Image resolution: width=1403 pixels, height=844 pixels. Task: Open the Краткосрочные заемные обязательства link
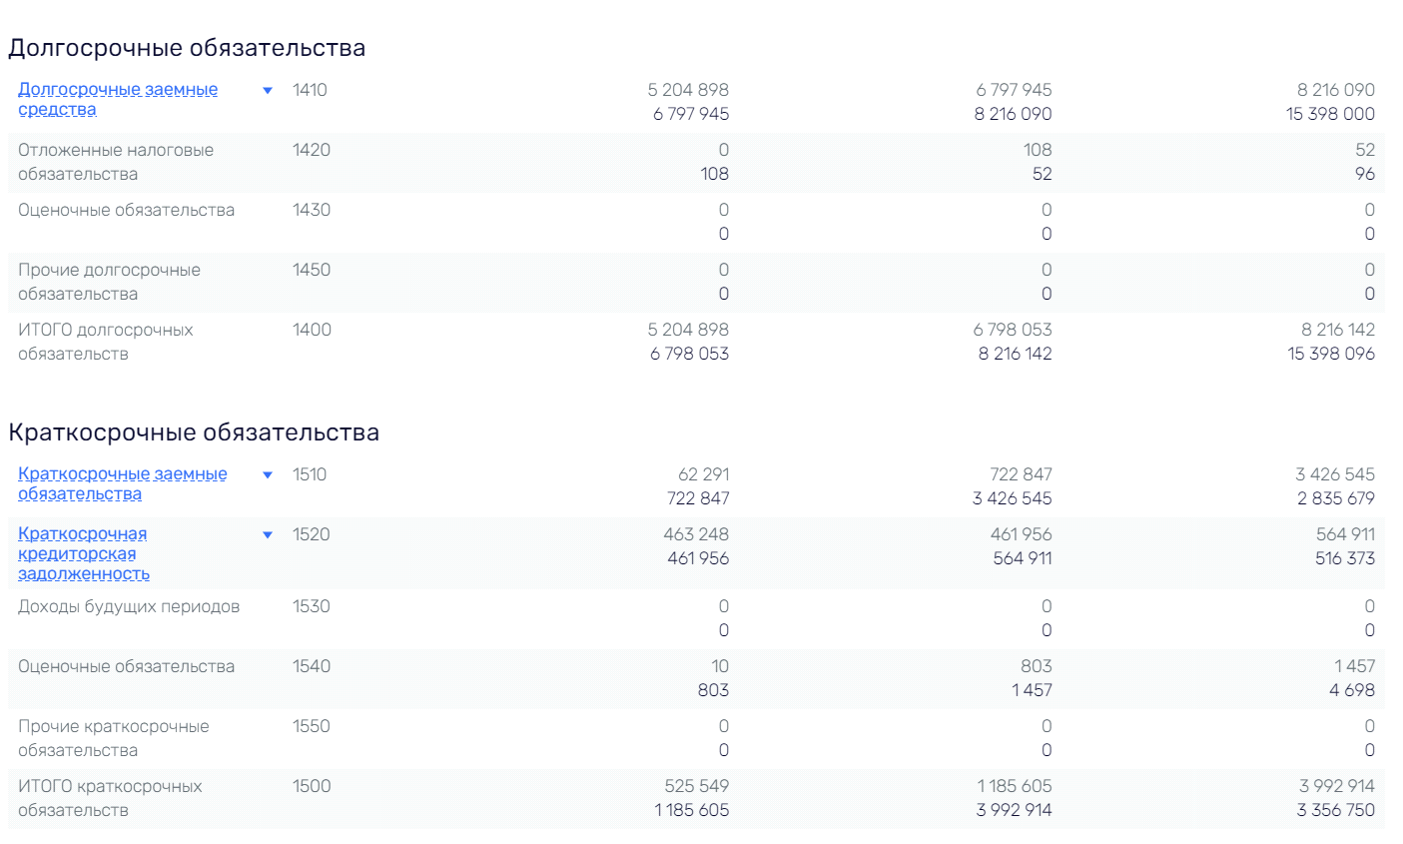point(123,484)
